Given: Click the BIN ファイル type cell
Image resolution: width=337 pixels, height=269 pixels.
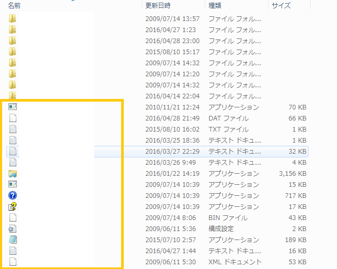Looking at the screenshot, I should pyautogui.click(x=228, y=218).
